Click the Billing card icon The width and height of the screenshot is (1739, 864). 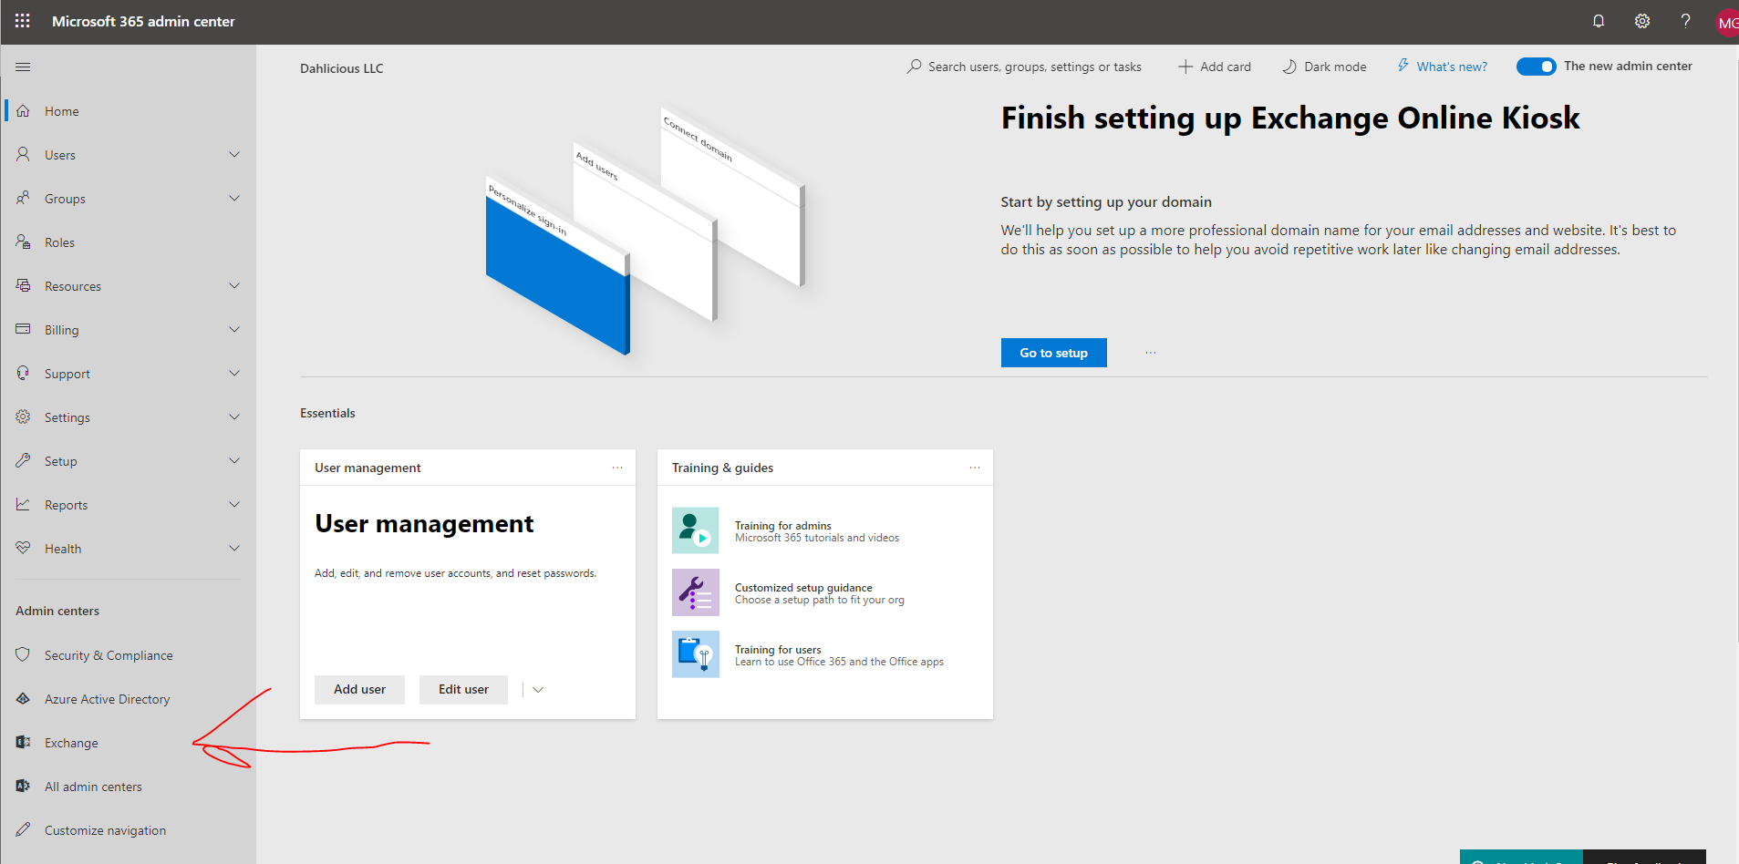23,329
